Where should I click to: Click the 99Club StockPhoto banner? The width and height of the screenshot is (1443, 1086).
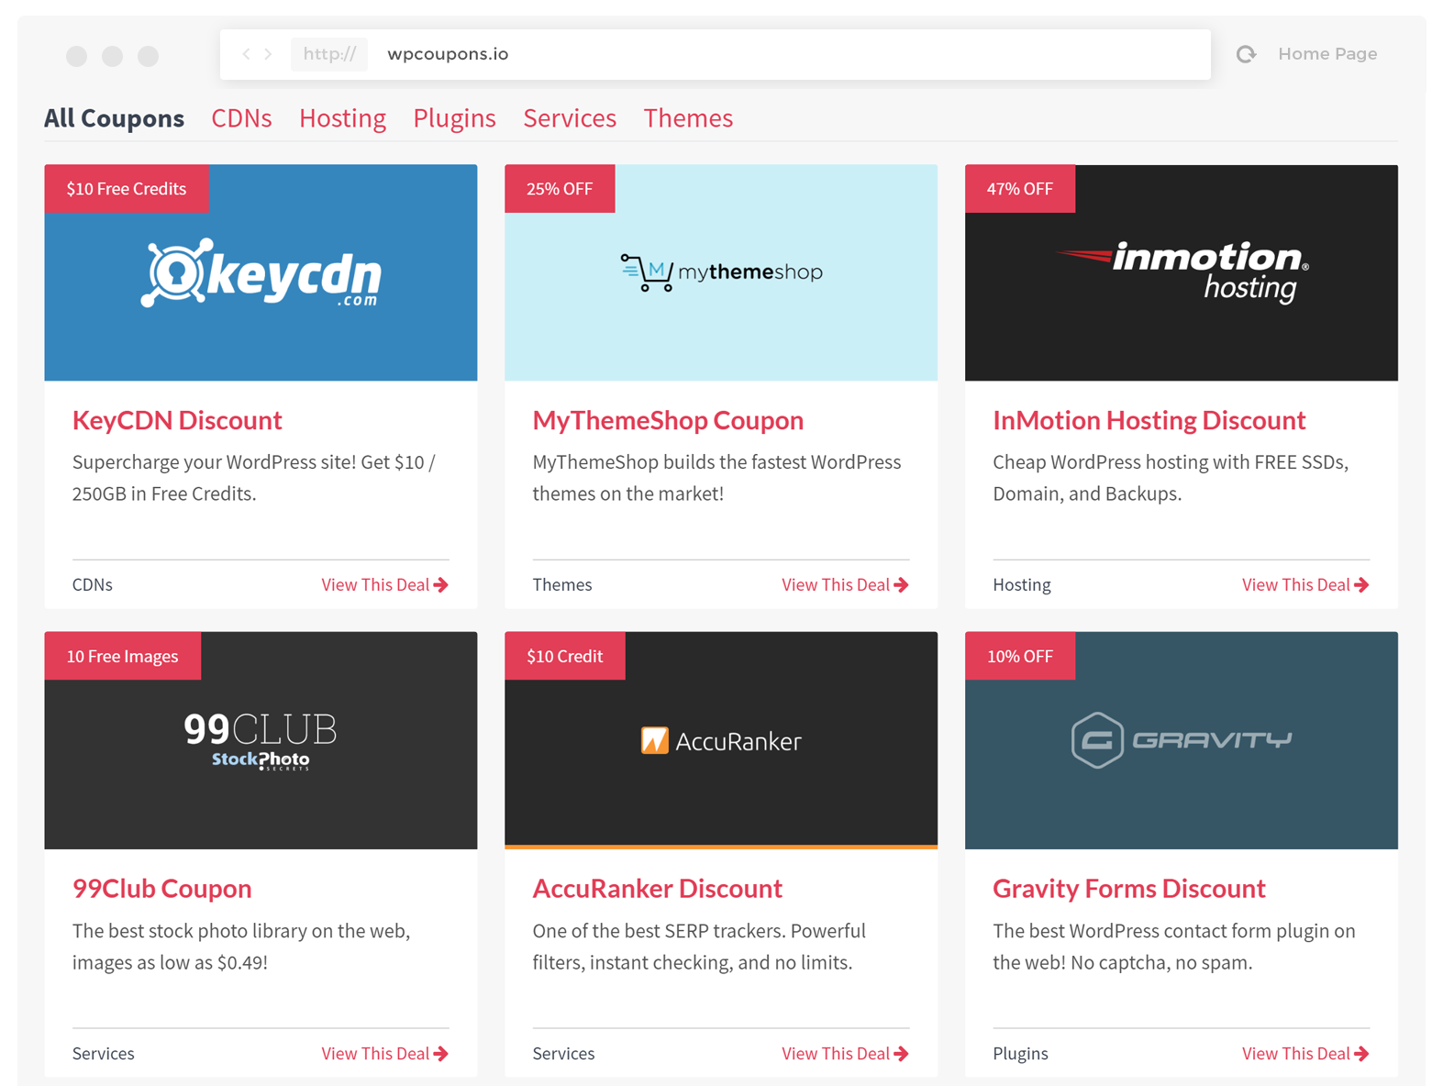pyautogui.click(x=261, y=741)
